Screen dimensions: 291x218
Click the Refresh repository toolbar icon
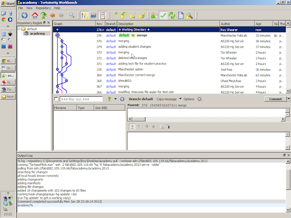[x=24, y=15]
